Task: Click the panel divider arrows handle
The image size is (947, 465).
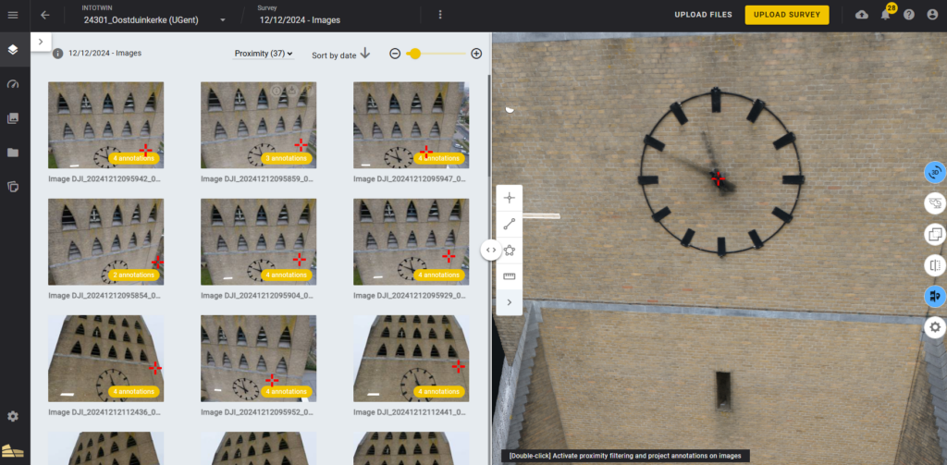Action: (491, 250)
